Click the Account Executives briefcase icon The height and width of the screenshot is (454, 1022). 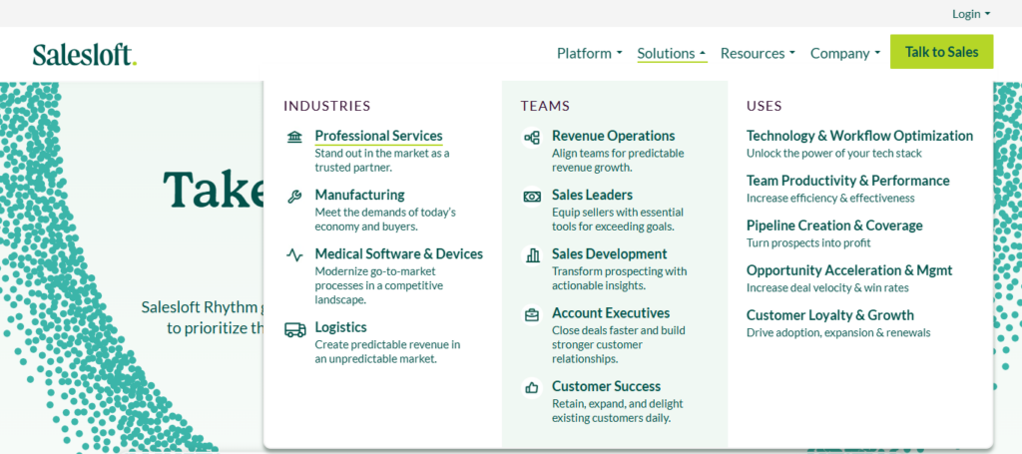coord(532,314)
